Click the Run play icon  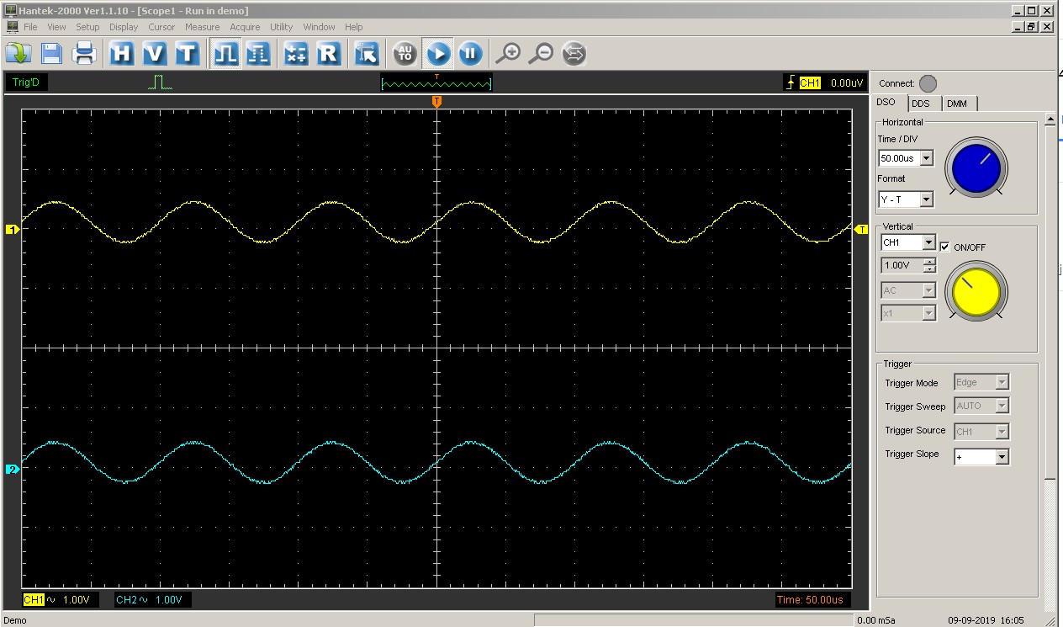[x=438, y=54]
